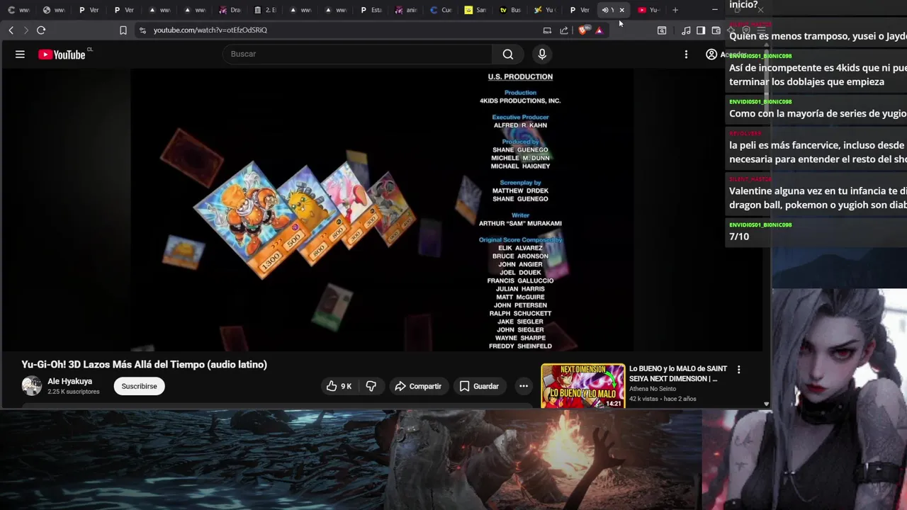907x510 pixels.
Task: Go forward with browser forward arrow
Action: coord(26,30)
